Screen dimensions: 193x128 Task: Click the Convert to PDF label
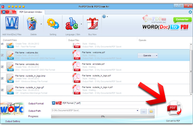pyautogui.click(x=173, y=121)
